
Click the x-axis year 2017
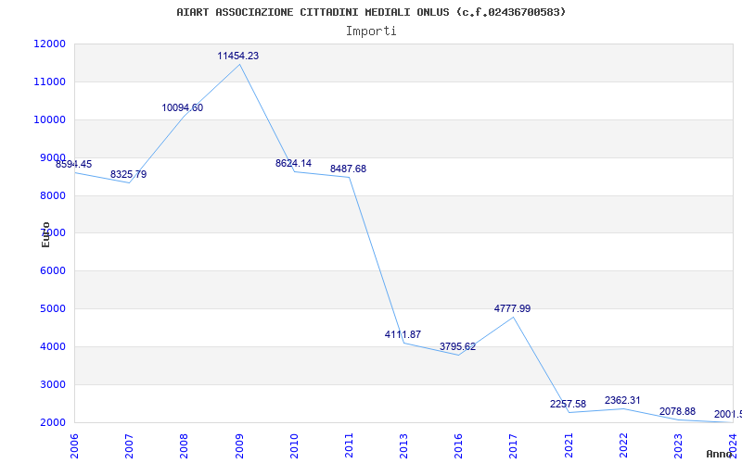click(514, 446)
